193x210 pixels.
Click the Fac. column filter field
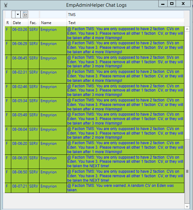pos(34,14)
